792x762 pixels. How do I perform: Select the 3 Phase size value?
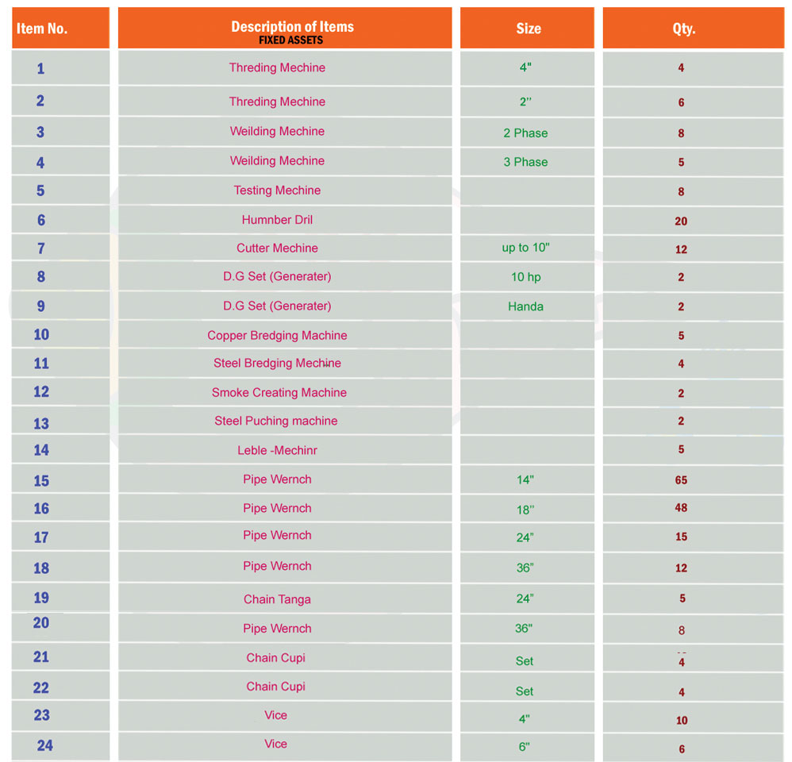point(525,162)
